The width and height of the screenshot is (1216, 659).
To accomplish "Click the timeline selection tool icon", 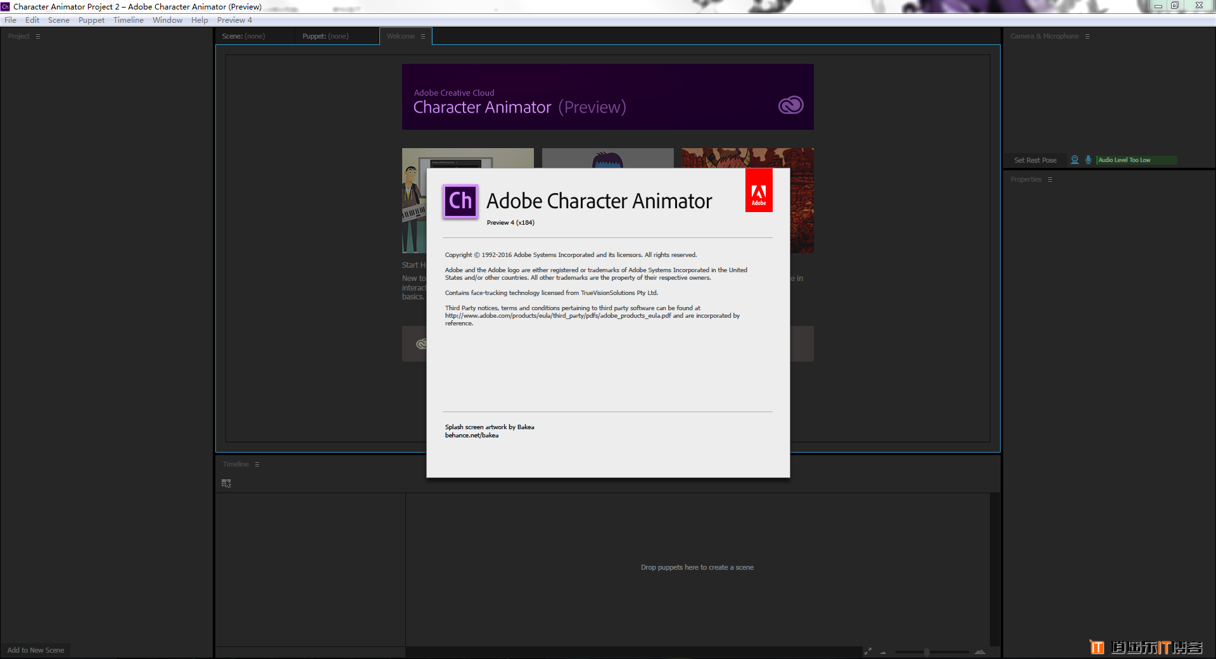I will point(226,484).
